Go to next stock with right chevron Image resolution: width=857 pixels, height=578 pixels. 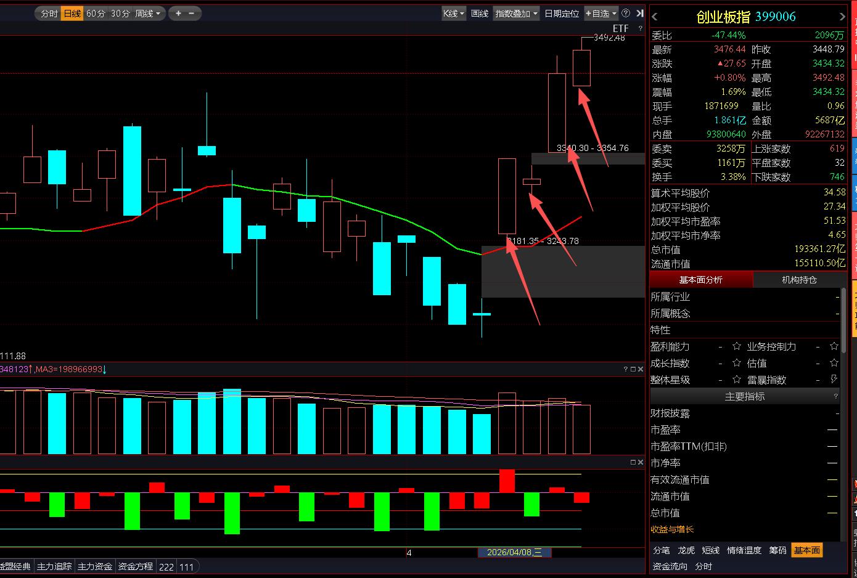[842, 17]
